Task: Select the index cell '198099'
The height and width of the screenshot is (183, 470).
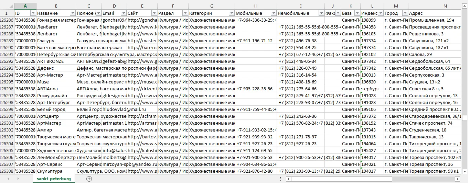Action: (372, 20)
